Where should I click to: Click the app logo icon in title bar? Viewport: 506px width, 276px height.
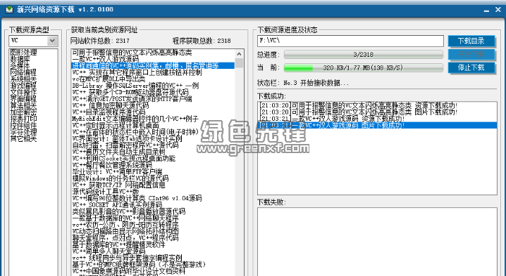pyautogui.click(x=9, y=10)
